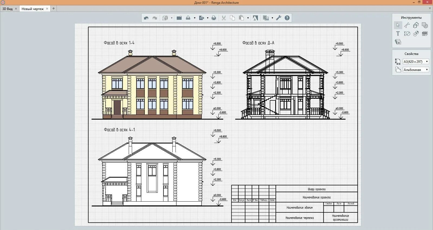
Task: Restore the window using the title bar button
Action: click(419, 2)
